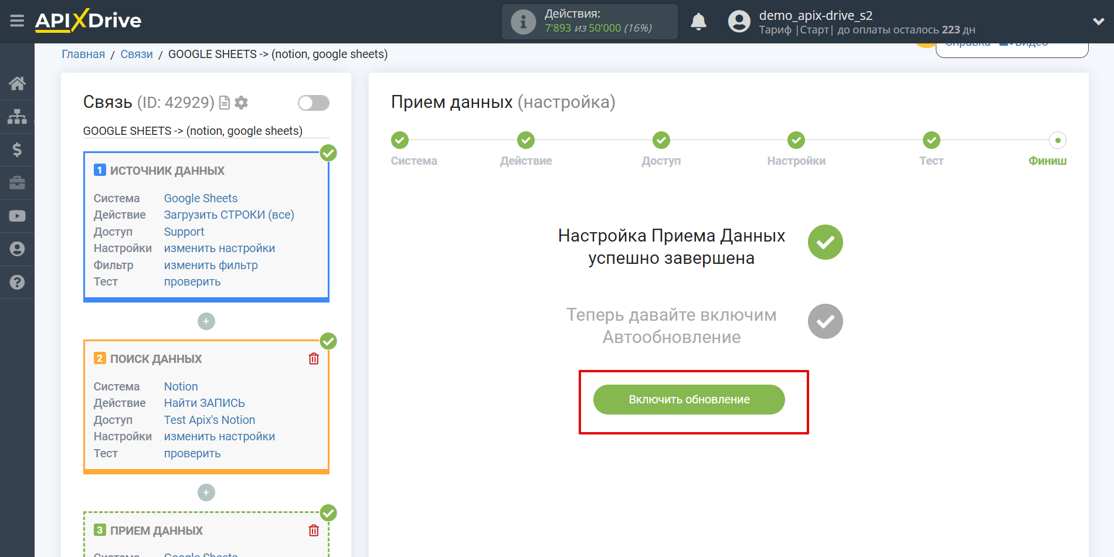
Task: Toggle the connection on/off switch
Action: click(x=313, y=103)
